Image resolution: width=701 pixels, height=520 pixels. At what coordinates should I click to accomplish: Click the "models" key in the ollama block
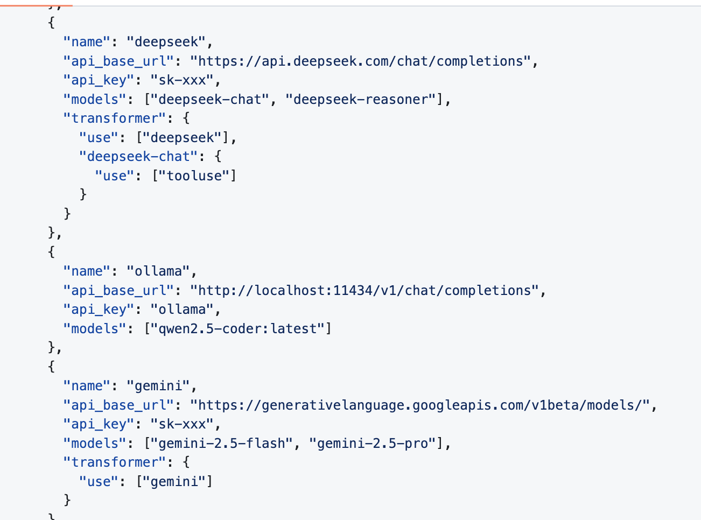pyautogui.click(x=95, y=329)
